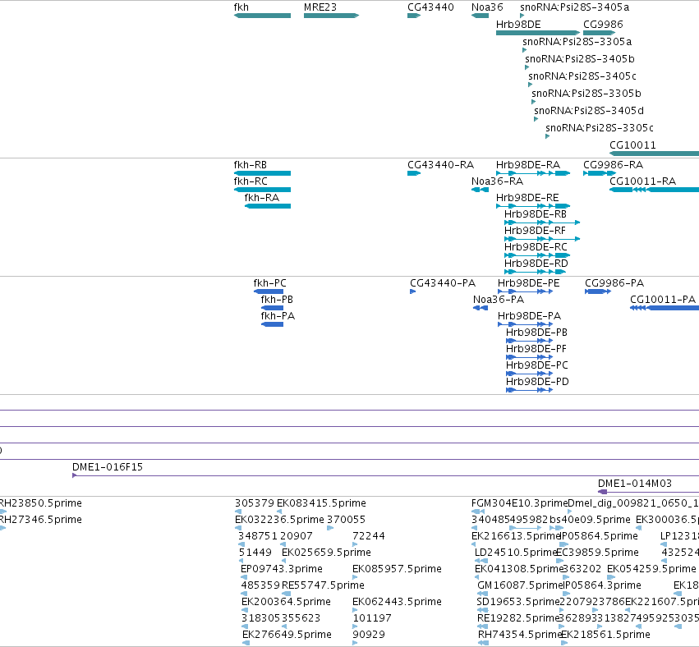Click the Hrb98DE-PA protein label
Screen dimensions: 699x647
[529, 316]
